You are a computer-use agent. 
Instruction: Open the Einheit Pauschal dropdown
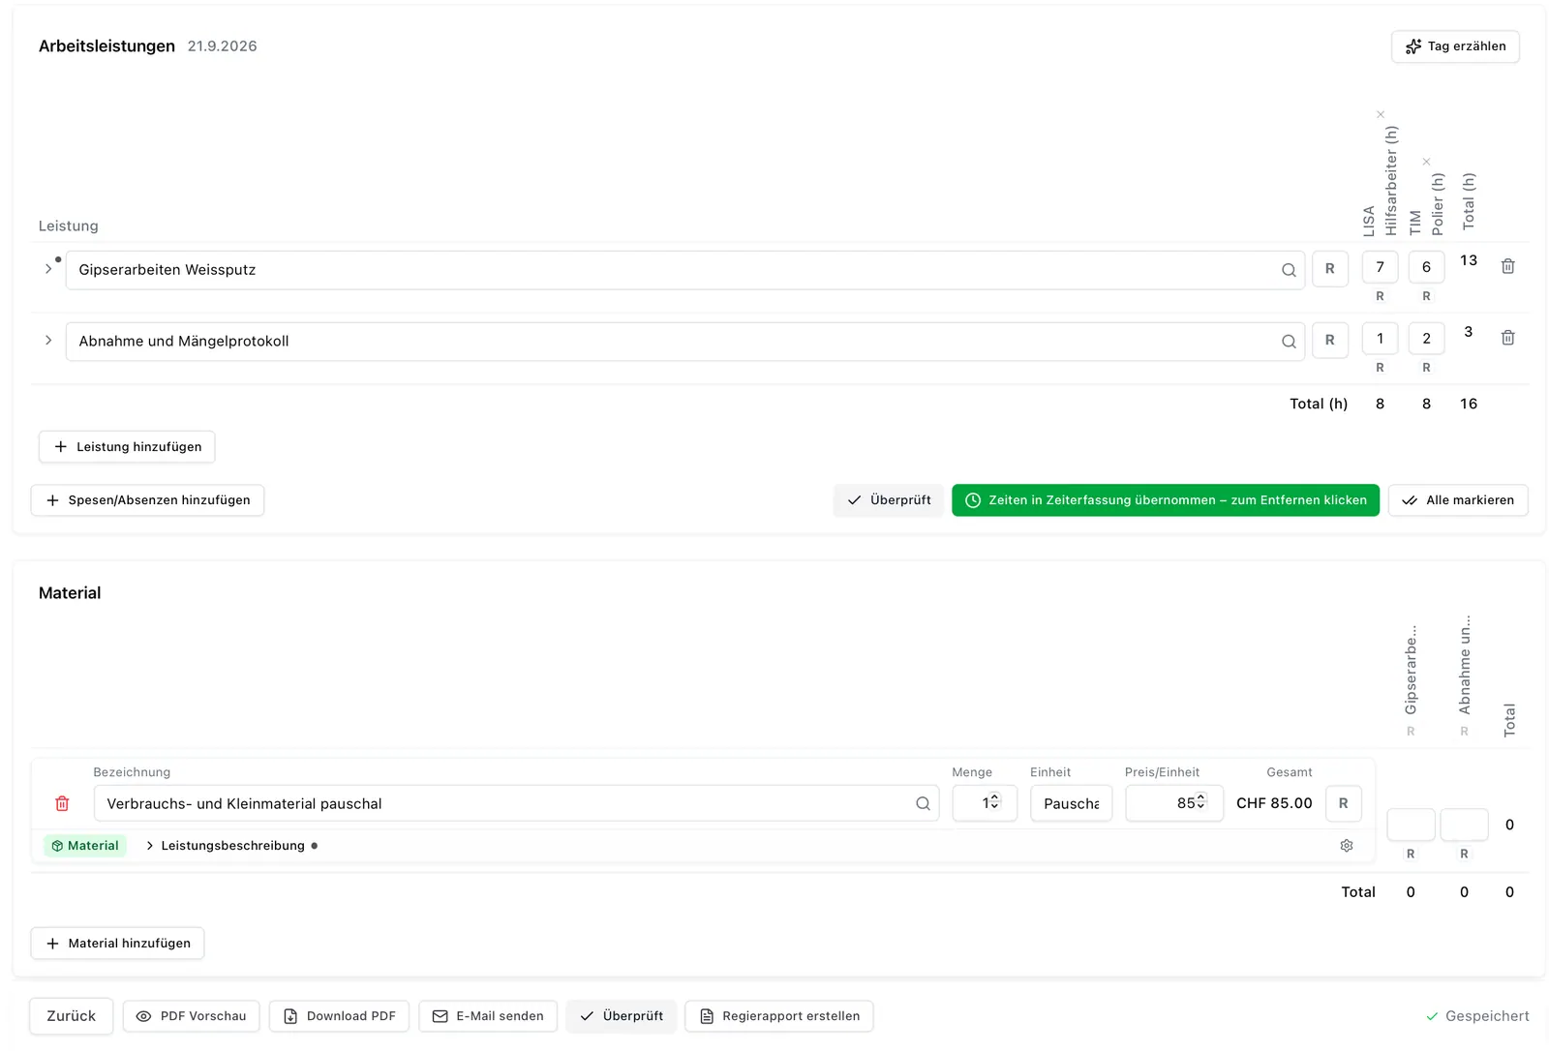click(1071, 803)
